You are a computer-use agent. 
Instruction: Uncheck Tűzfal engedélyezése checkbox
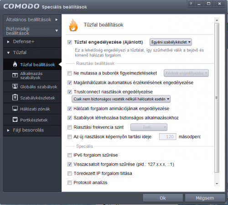pyautogui.click(x=70, y=42)
